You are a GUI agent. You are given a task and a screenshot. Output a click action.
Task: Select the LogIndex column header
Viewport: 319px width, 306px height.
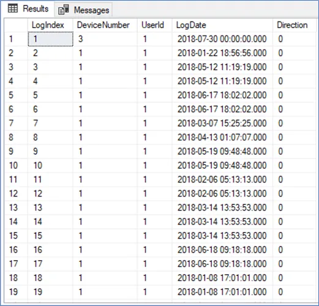point(50,25)
